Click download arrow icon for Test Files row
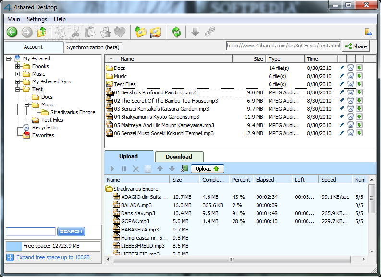381x277 pixels. click(359, 84)
